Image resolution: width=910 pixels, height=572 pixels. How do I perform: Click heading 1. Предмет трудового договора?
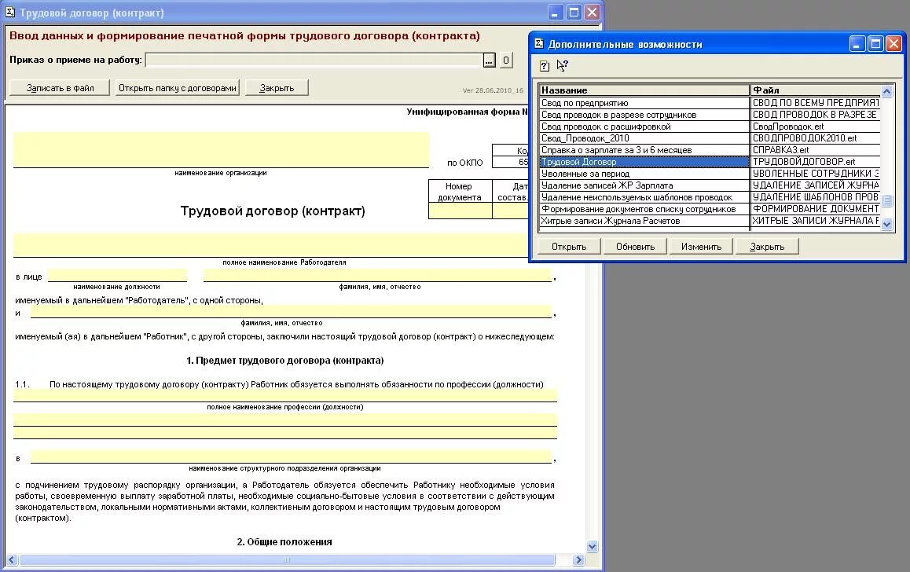pos(285,361)
